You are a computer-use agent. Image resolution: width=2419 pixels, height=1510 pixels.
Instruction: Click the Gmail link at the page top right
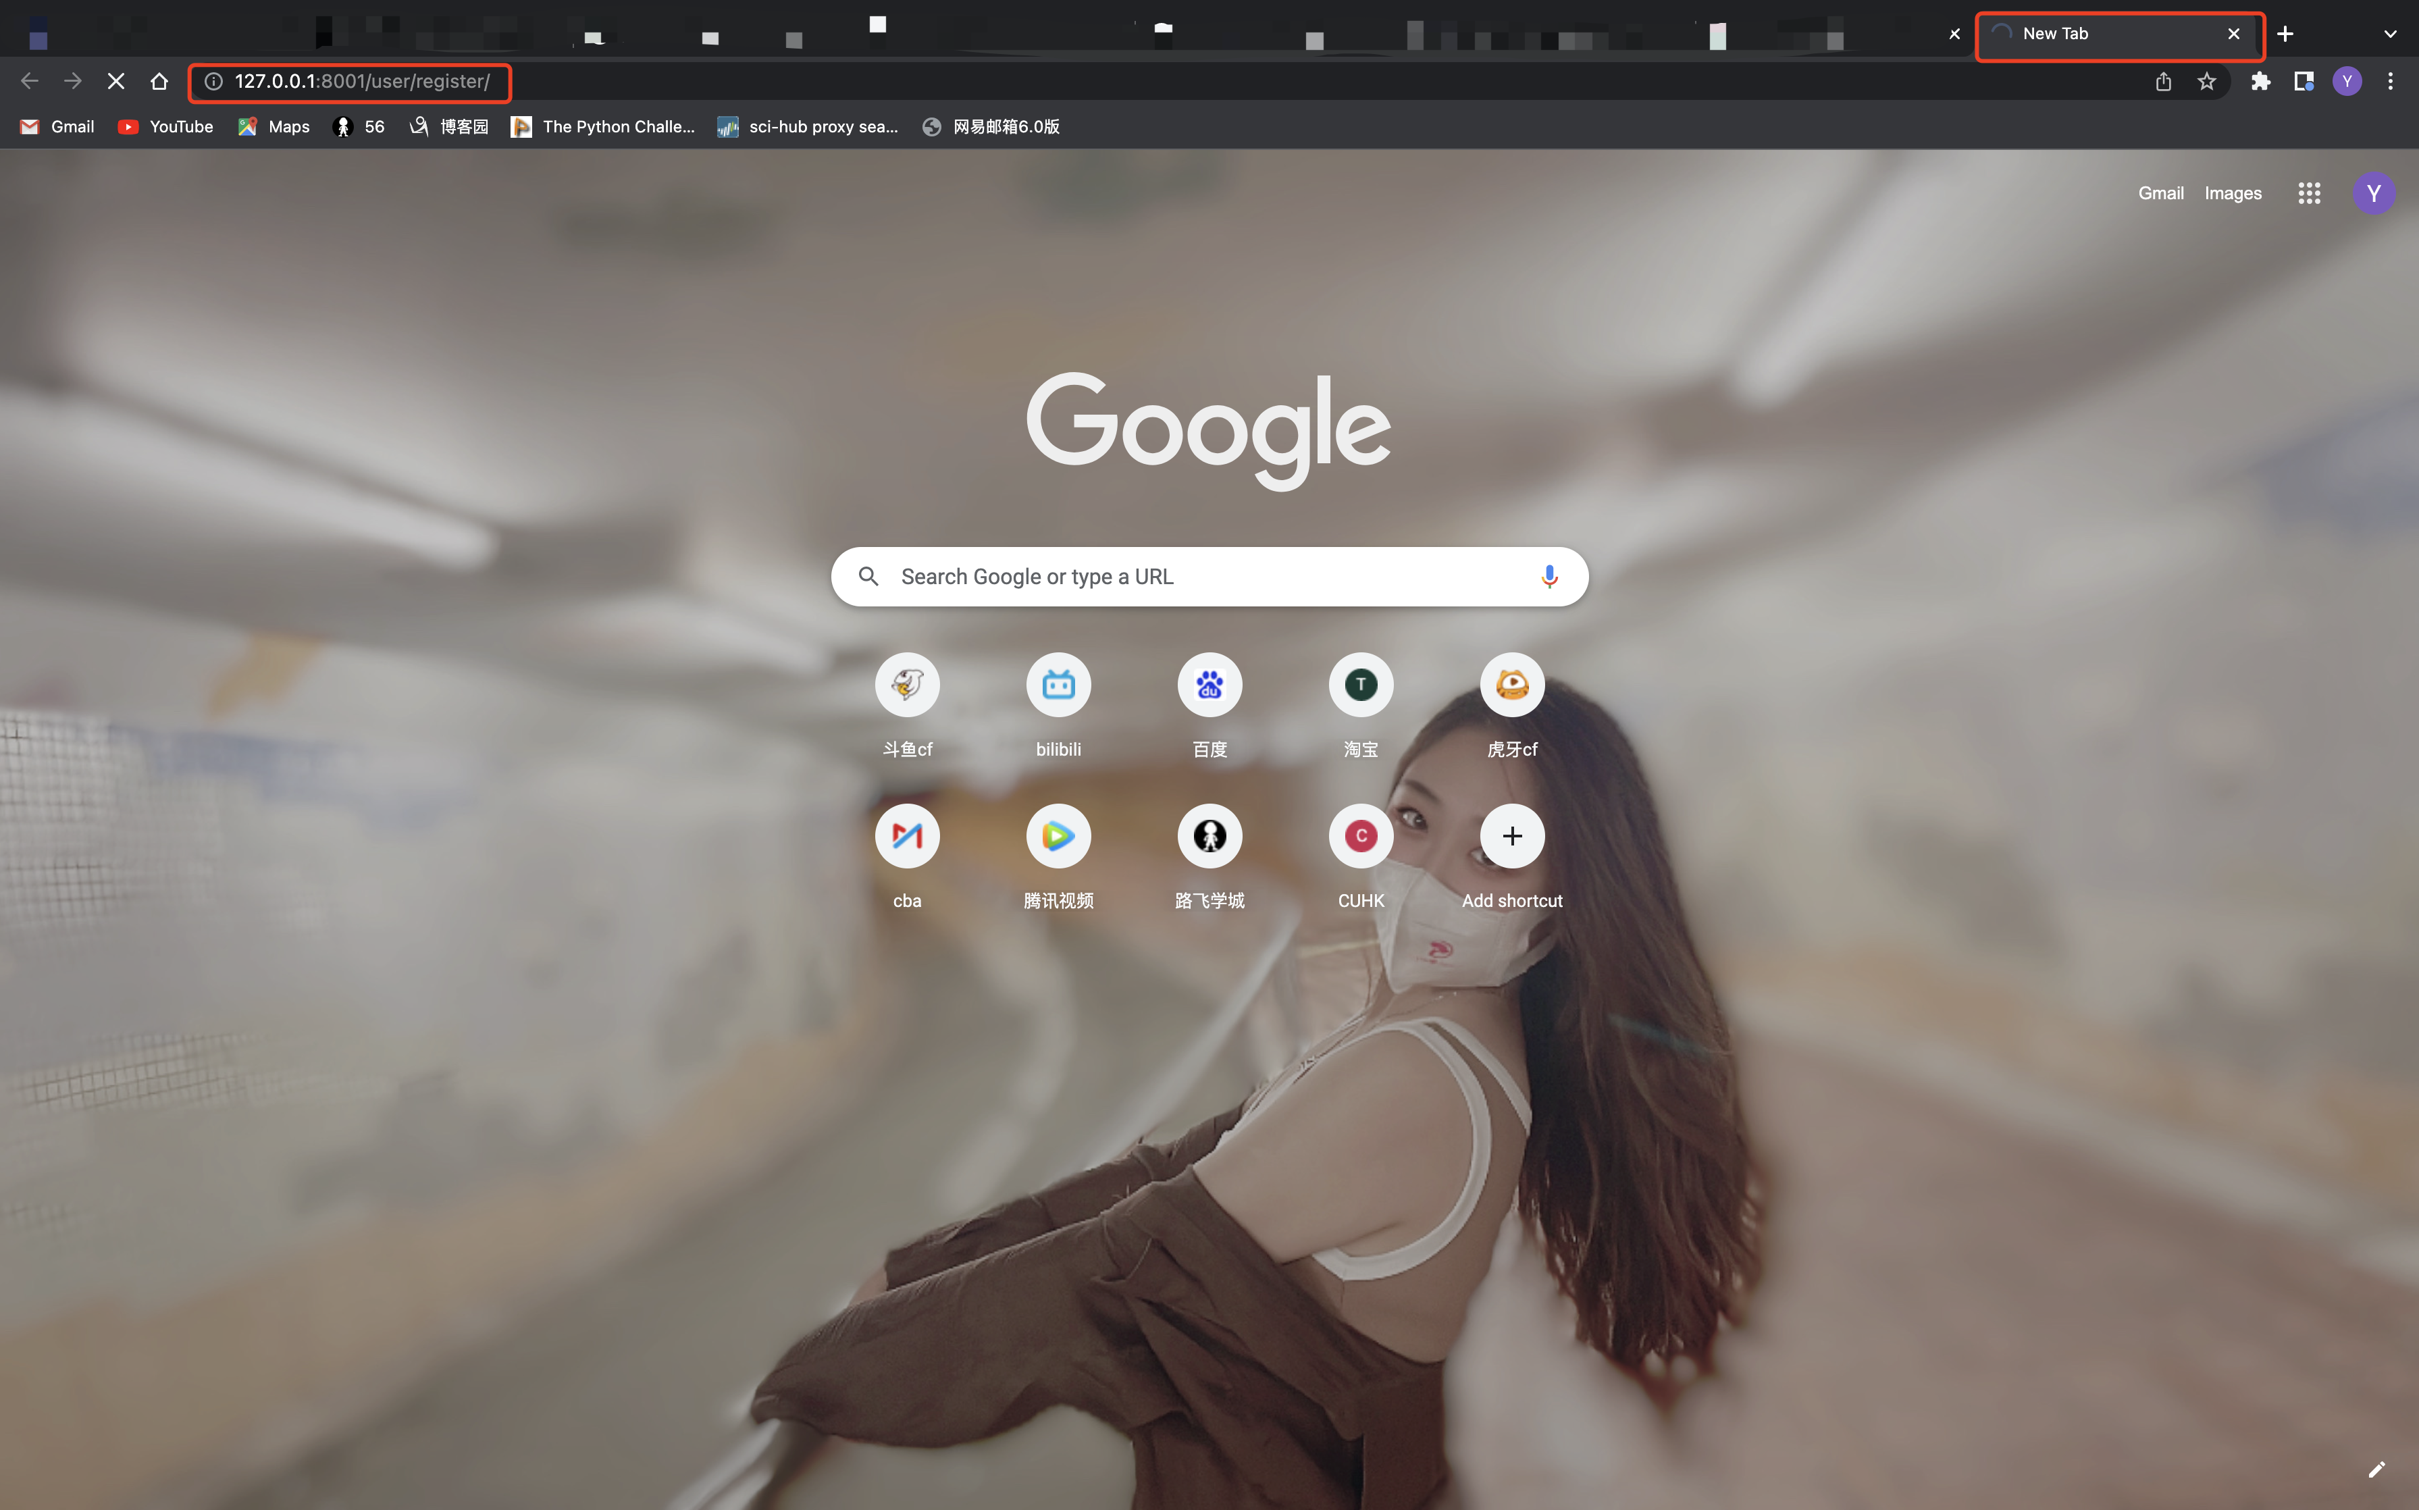[x=2160, y=192]
